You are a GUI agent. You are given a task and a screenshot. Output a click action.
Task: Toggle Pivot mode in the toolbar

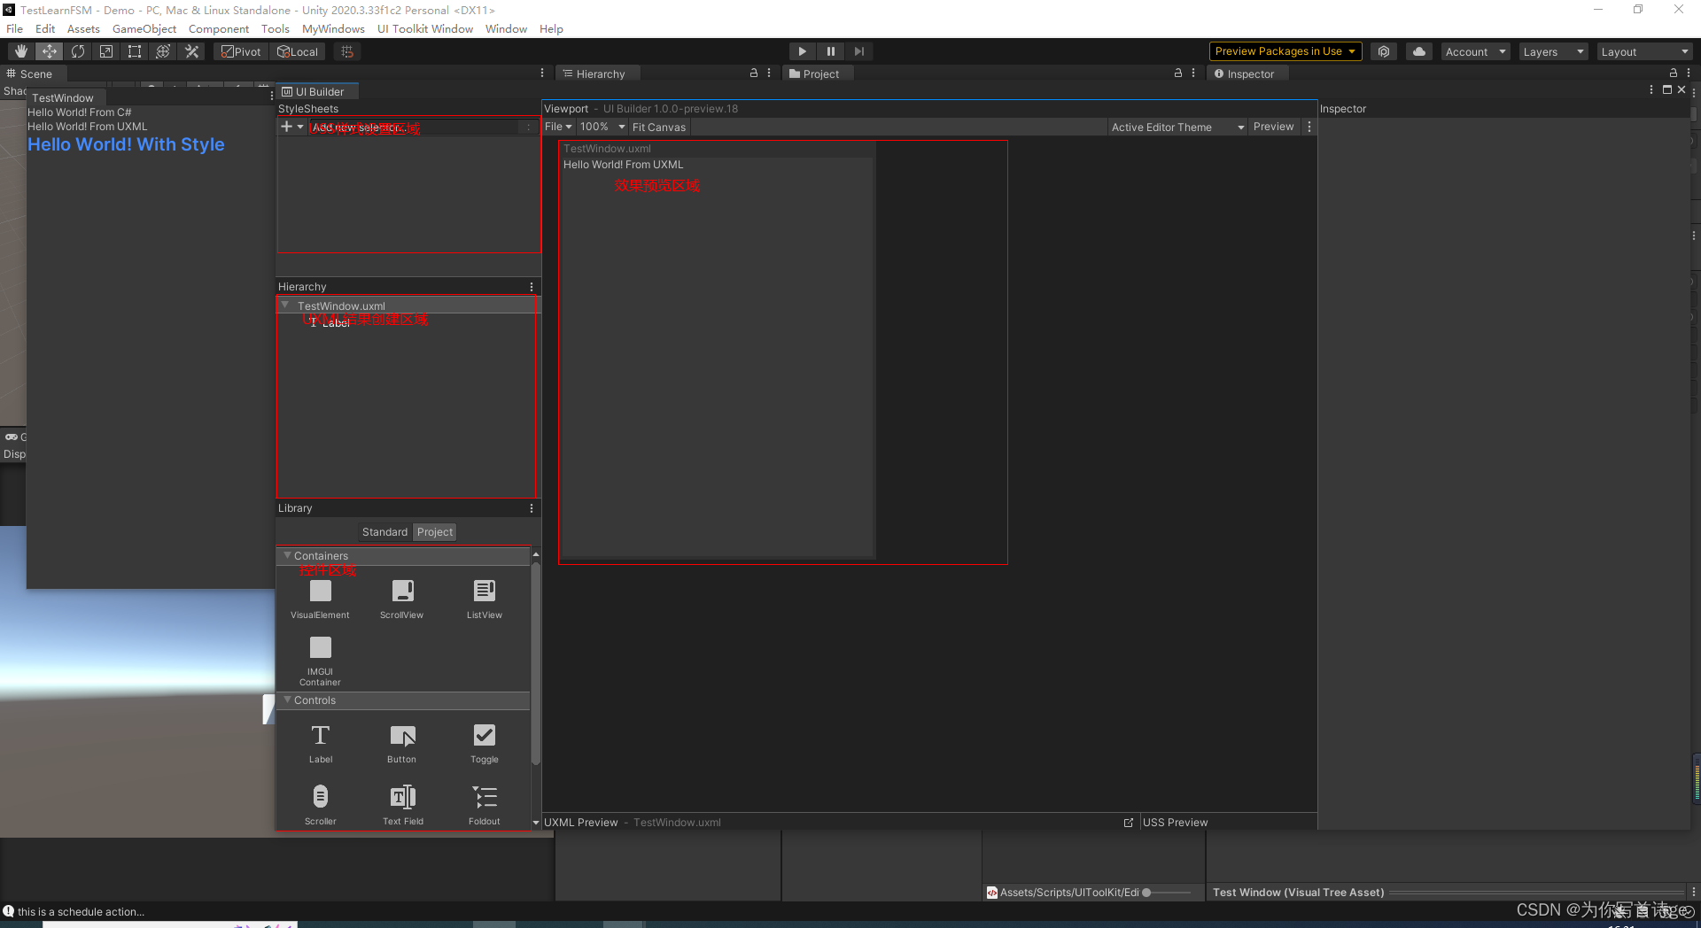tap(240, 50)
